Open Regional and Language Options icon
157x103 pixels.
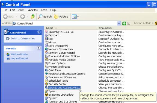point(46,74)
